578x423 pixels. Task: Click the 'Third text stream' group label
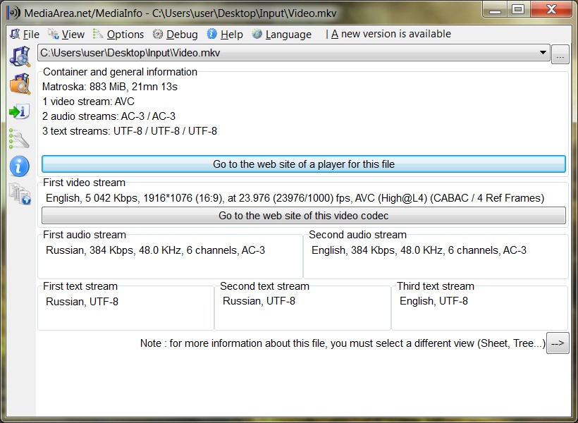coord(436,286)
